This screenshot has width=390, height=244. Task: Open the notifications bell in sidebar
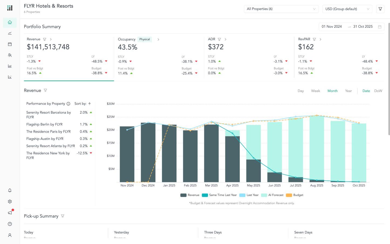[x=10, y=190]
